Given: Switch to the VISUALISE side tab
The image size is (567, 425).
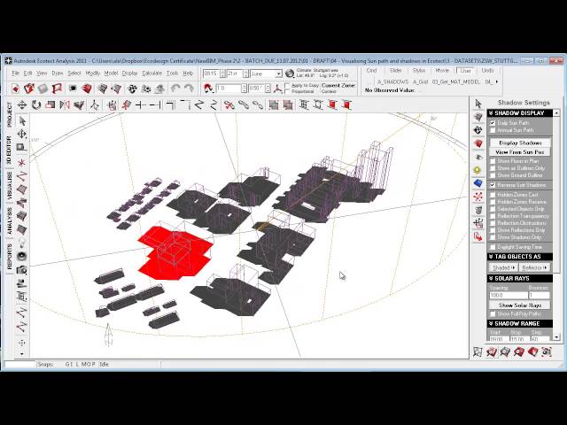Looking at the screenshot, I should click(10, 186).
